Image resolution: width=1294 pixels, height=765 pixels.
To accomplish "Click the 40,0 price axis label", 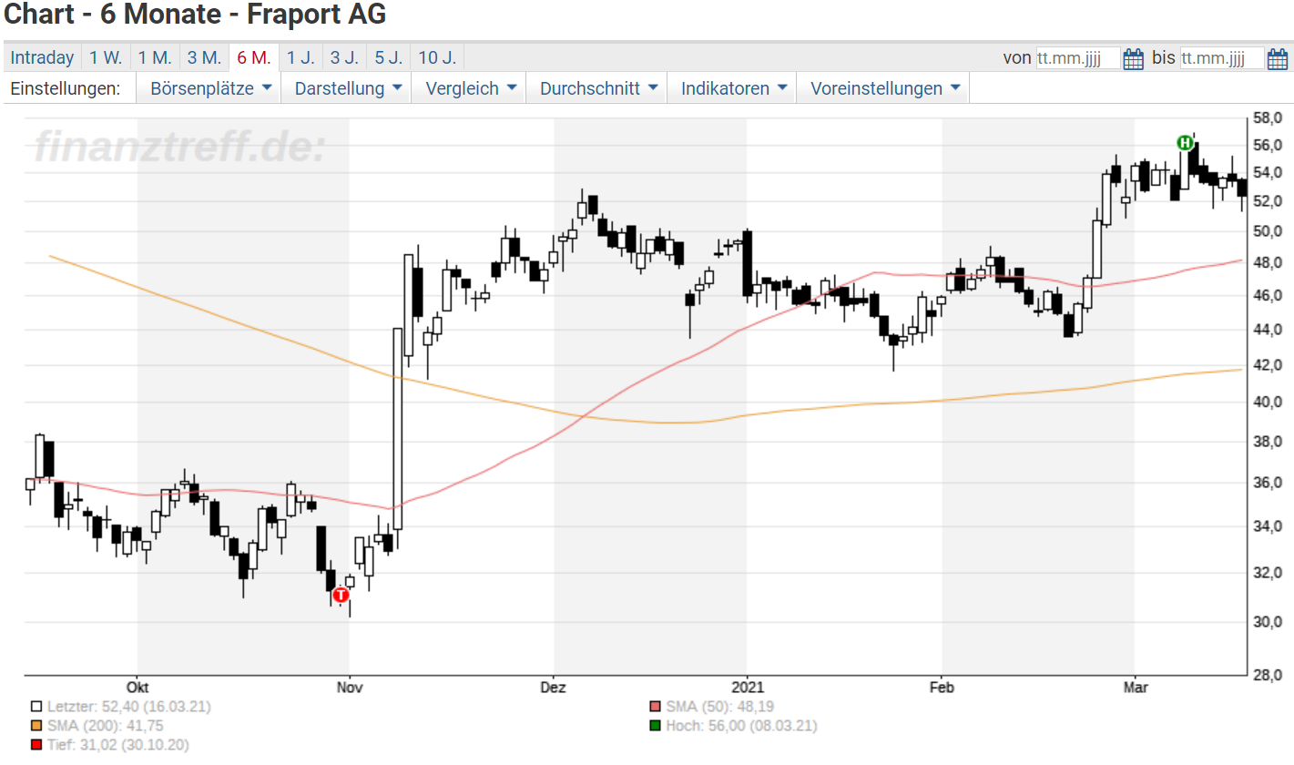I will point(1268,402).
